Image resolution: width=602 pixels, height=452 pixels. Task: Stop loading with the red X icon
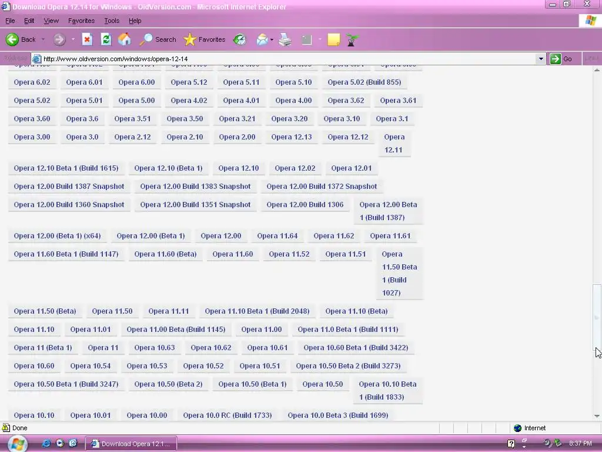point(87,39)
